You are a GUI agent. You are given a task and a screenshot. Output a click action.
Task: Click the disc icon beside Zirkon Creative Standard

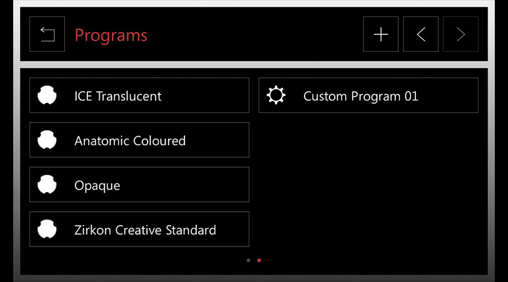47,230
